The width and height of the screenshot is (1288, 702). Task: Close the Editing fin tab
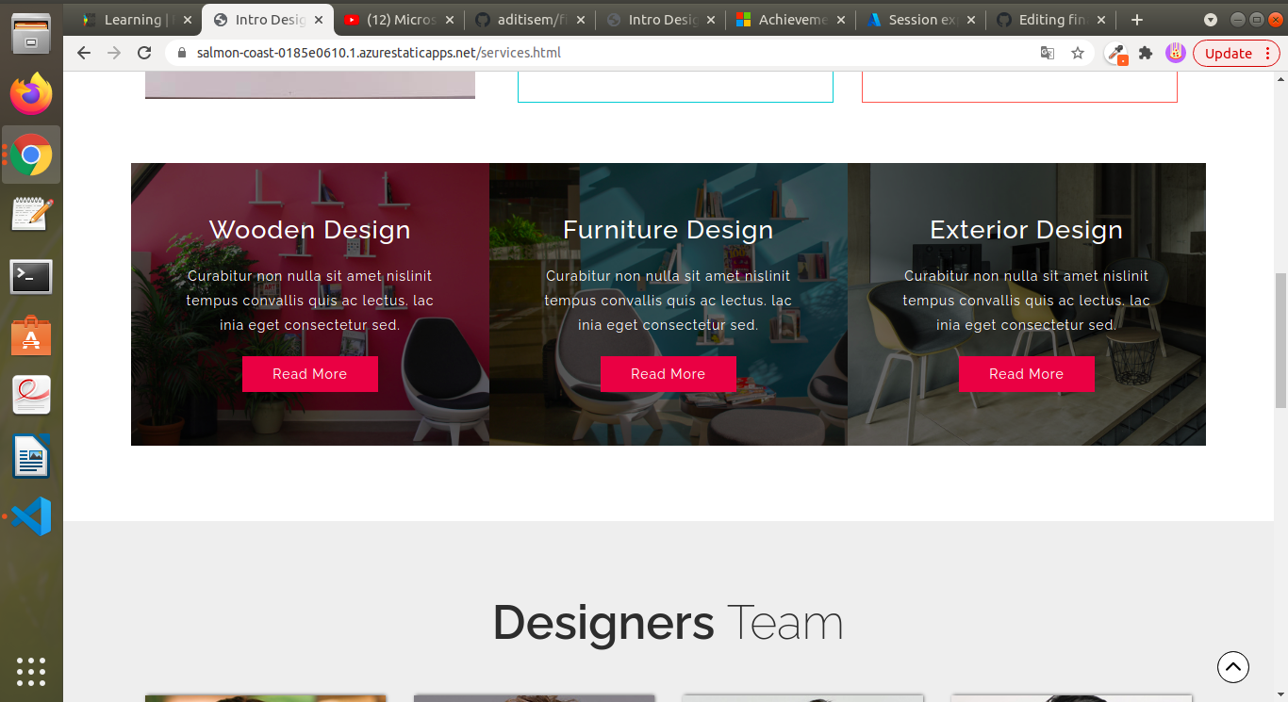click(x=1101, y=20)
